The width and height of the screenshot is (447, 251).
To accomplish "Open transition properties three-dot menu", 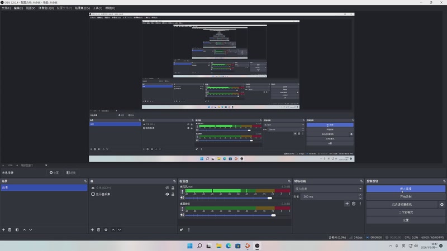I will (360, 204).
